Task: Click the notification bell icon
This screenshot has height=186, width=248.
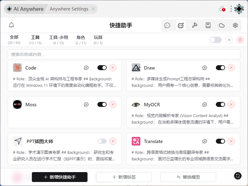Action: [x=11, y=25]
